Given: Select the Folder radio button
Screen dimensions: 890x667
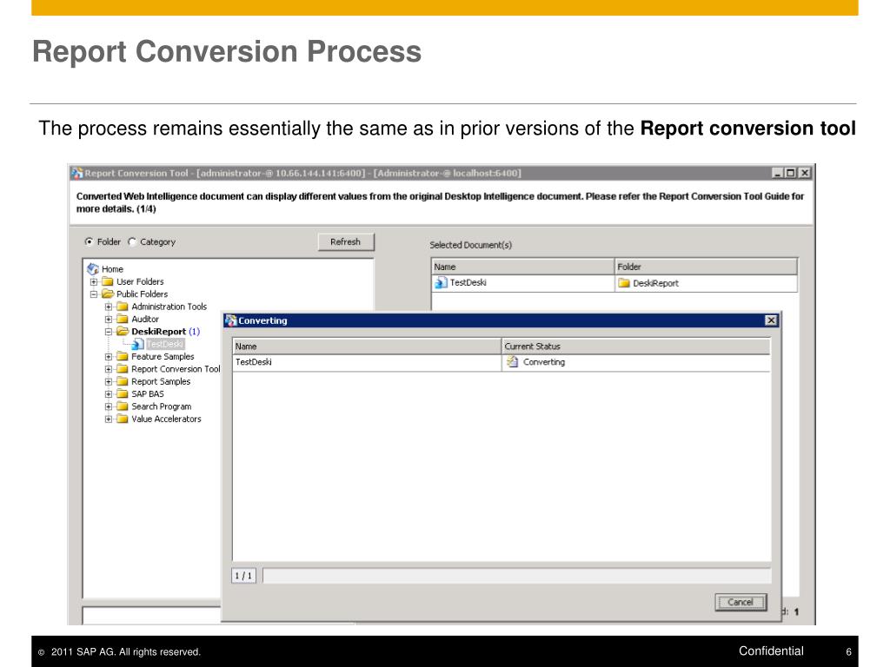Looking at the screenshot, I should [90, 241].
